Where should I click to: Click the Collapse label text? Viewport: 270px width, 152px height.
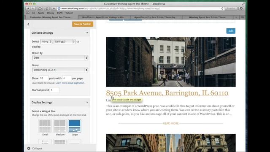37,148
